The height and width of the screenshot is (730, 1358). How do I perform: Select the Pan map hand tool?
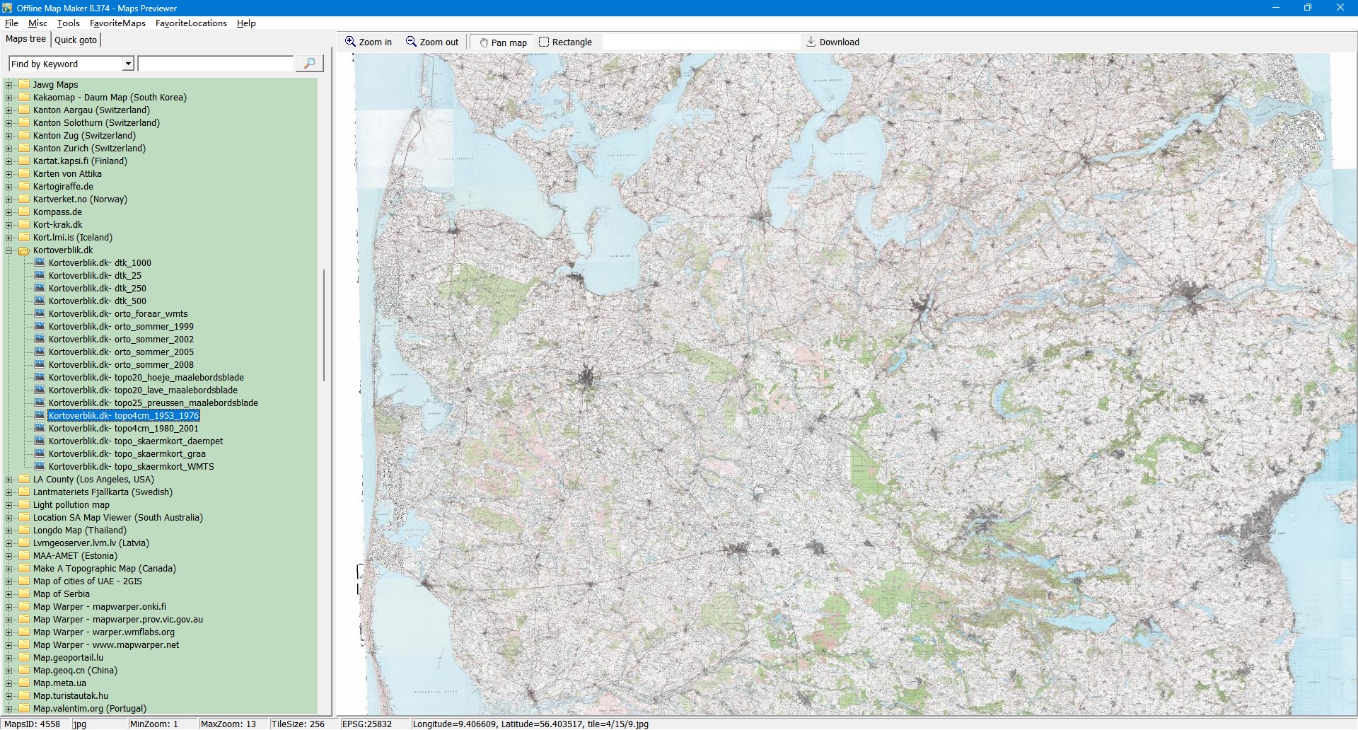point(484,42)
